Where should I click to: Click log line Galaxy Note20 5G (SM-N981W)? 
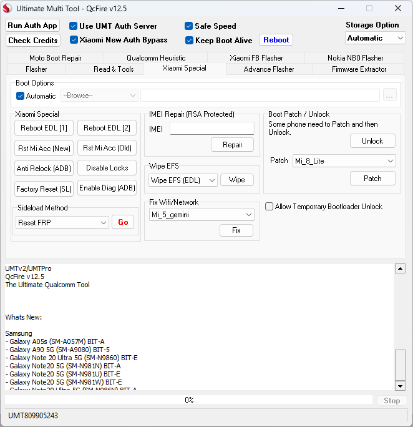[64, 382]
